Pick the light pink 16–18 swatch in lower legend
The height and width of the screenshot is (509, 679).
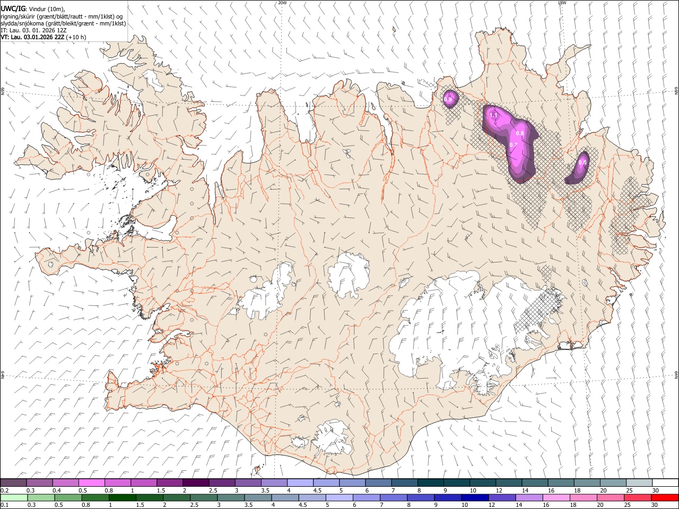pos(556,497)
